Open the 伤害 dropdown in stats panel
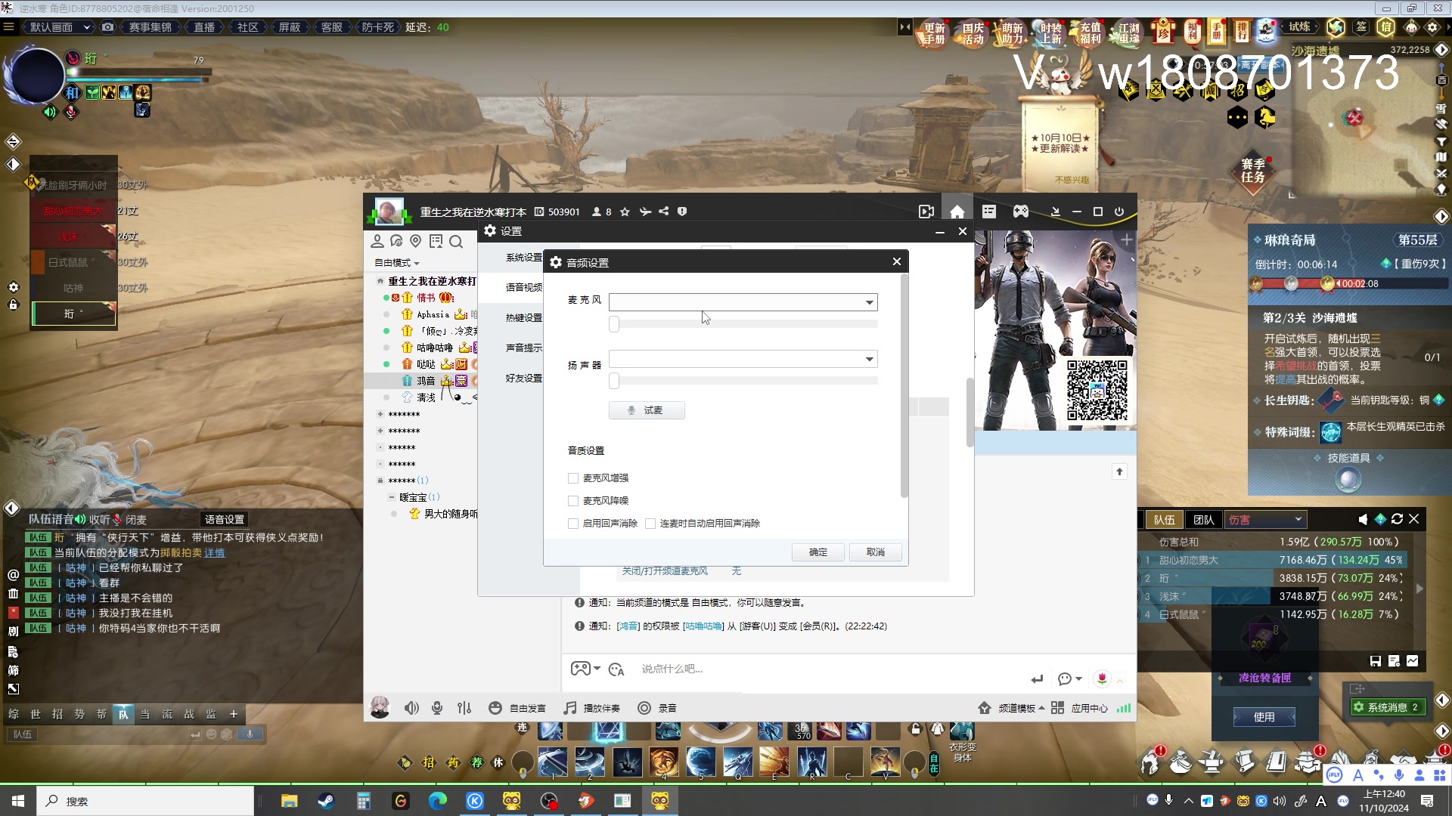The width and height of the screenshot is (1452, 816). click(1266, 519)
